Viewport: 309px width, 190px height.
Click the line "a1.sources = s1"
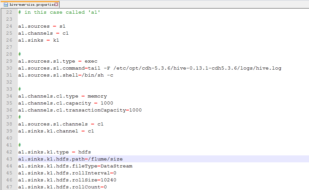click(x=42, y=26)
